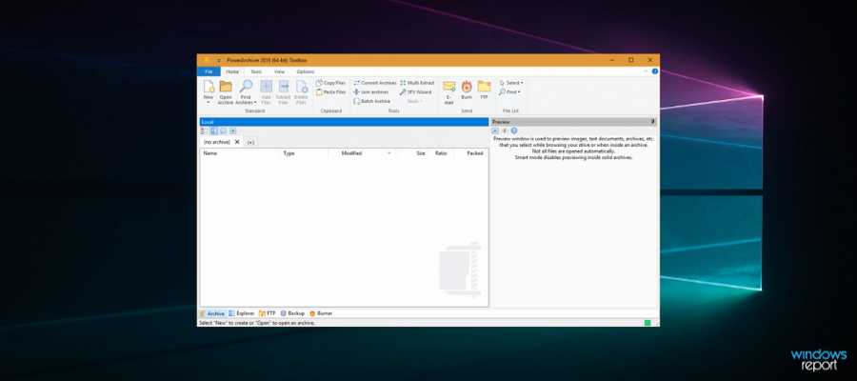Image resolution: width=857 pixels, height=381 pixels.
Task: Add a new tab with (+)
Action: coord(250,142)
